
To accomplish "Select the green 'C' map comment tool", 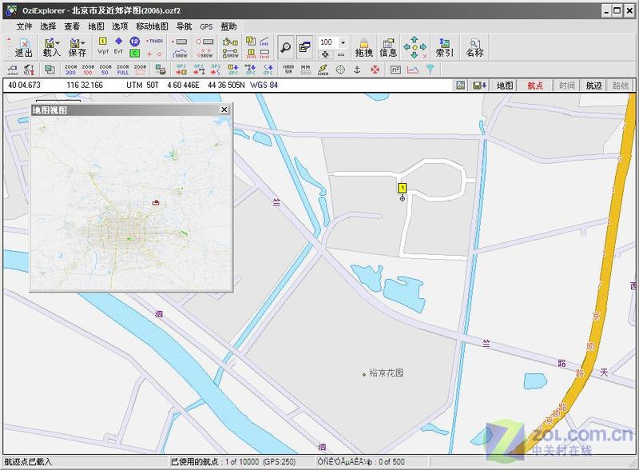I will coord(134,54).
